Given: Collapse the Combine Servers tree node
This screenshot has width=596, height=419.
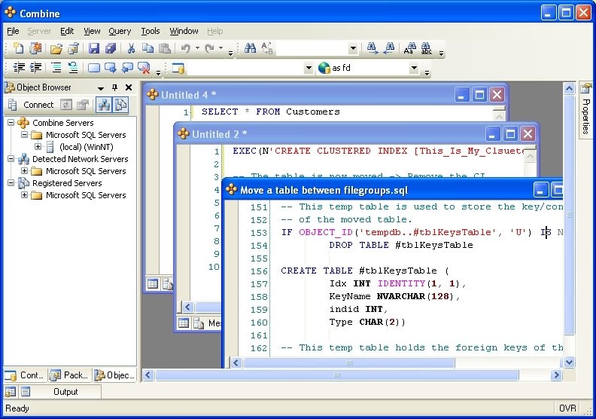Looking at the screenshot, I should click(12, 123).
